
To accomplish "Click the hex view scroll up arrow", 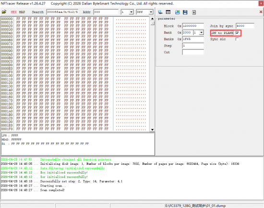I will coord(152,19).
